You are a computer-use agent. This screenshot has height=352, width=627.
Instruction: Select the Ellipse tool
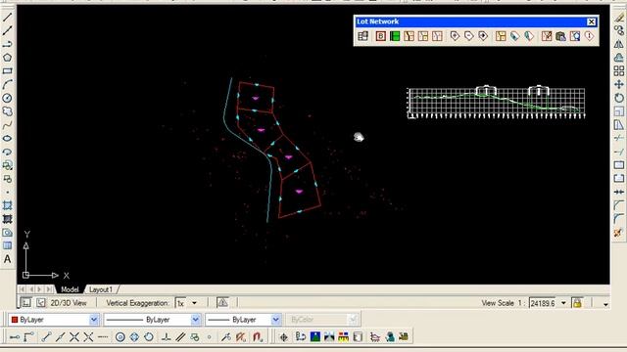click(x=7, y=139)
